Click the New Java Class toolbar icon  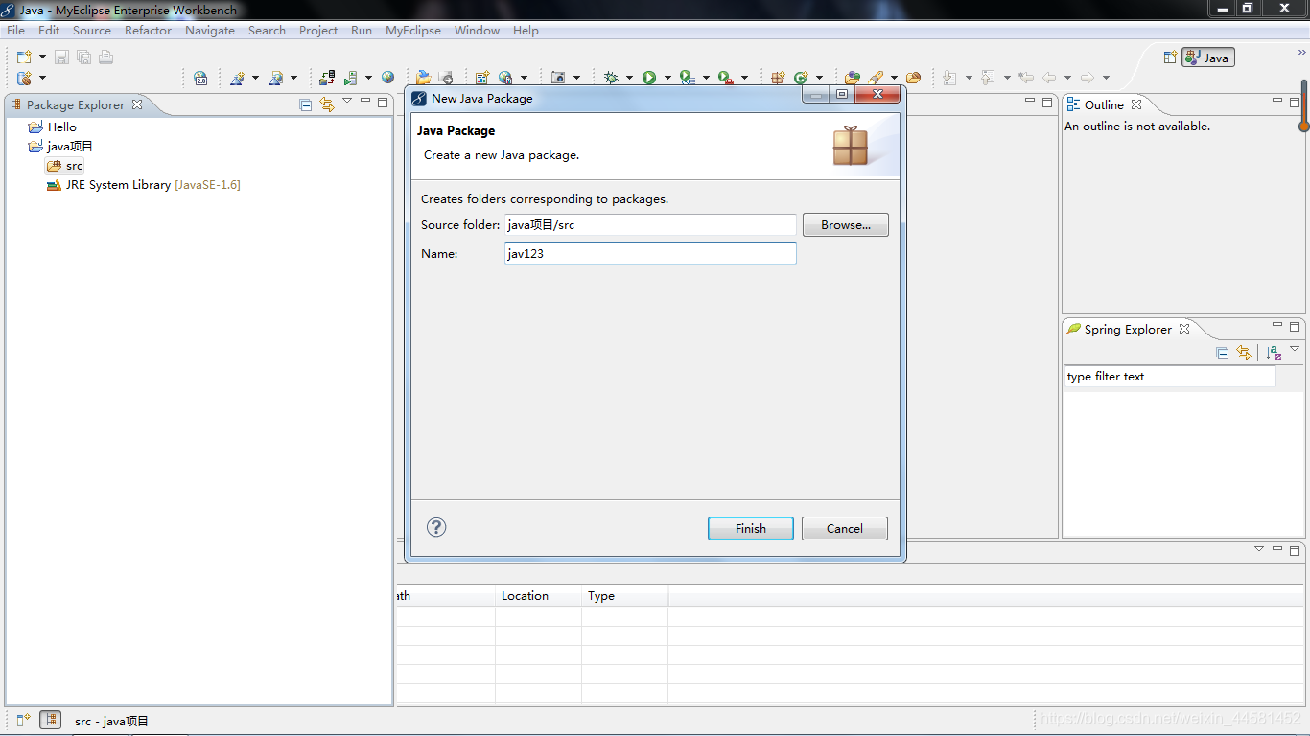pos(800,78)
